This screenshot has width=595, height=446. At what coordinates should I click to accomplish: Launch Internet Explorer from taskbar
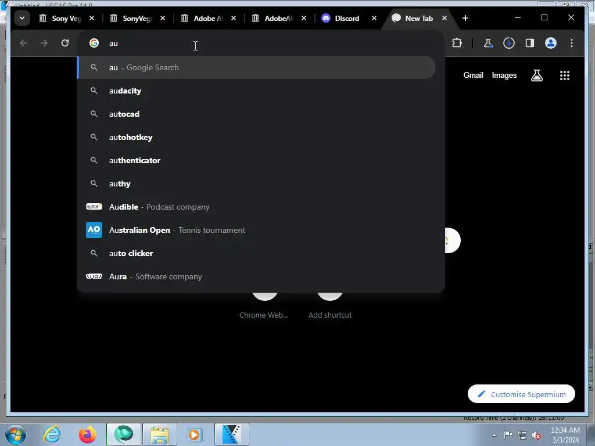(52, 434)
